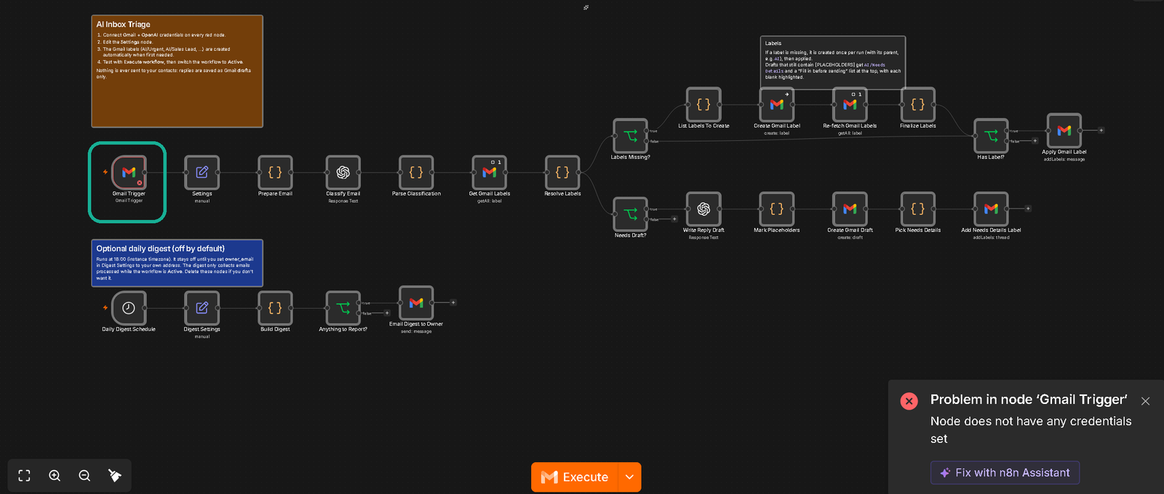Open the Classify Email OpenAI node
This screenshot has height=494, width=1164.
(343, 173)
